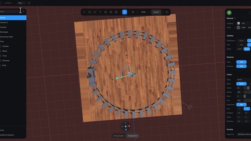
Task: Click the Export button
Action: pyautogui.click(x=156, y=12)
